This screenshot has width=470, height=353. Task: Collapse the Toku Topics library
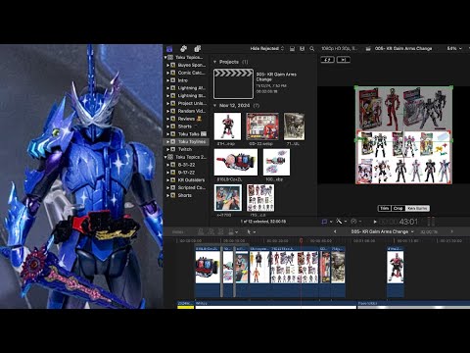tap(165, 57)
